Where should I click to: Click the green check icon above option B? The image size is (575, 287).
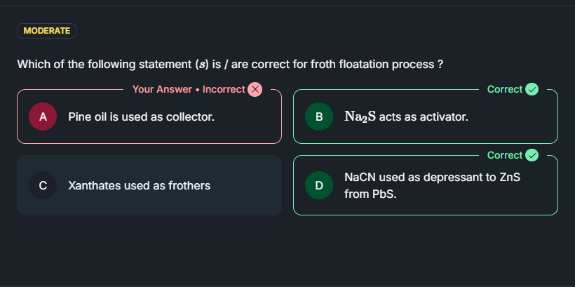coord(532,89)
